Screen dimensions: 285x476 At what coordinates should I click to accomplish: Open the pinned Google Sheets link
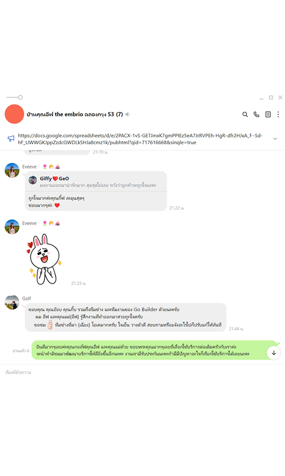pos(140,139)
